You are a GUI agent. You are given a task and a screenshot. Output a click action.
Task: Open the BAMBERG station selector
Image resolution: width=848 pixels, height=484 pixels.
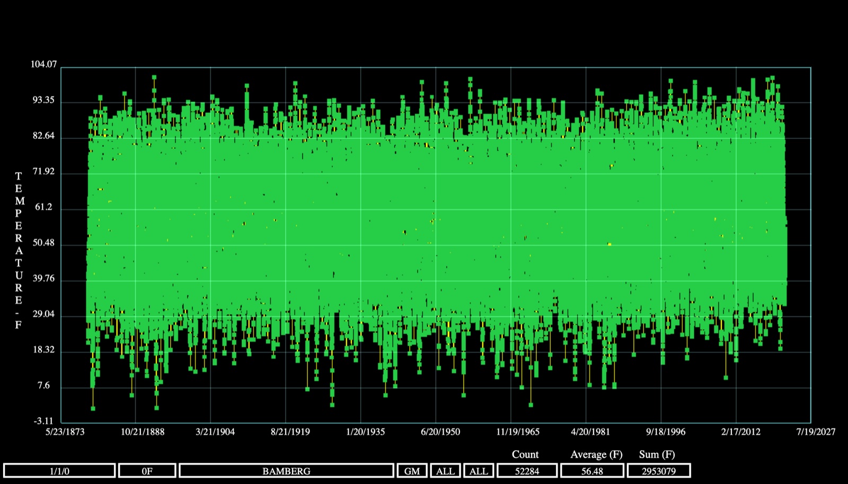287,471
